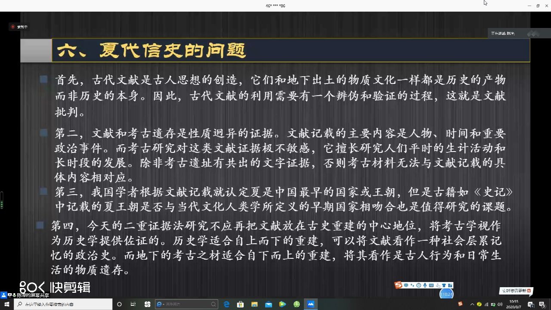Toggle Chinese/English mode on Sogou bar
Image resolution: width=551 pixels, height=310 pixels.
point(406,285)
